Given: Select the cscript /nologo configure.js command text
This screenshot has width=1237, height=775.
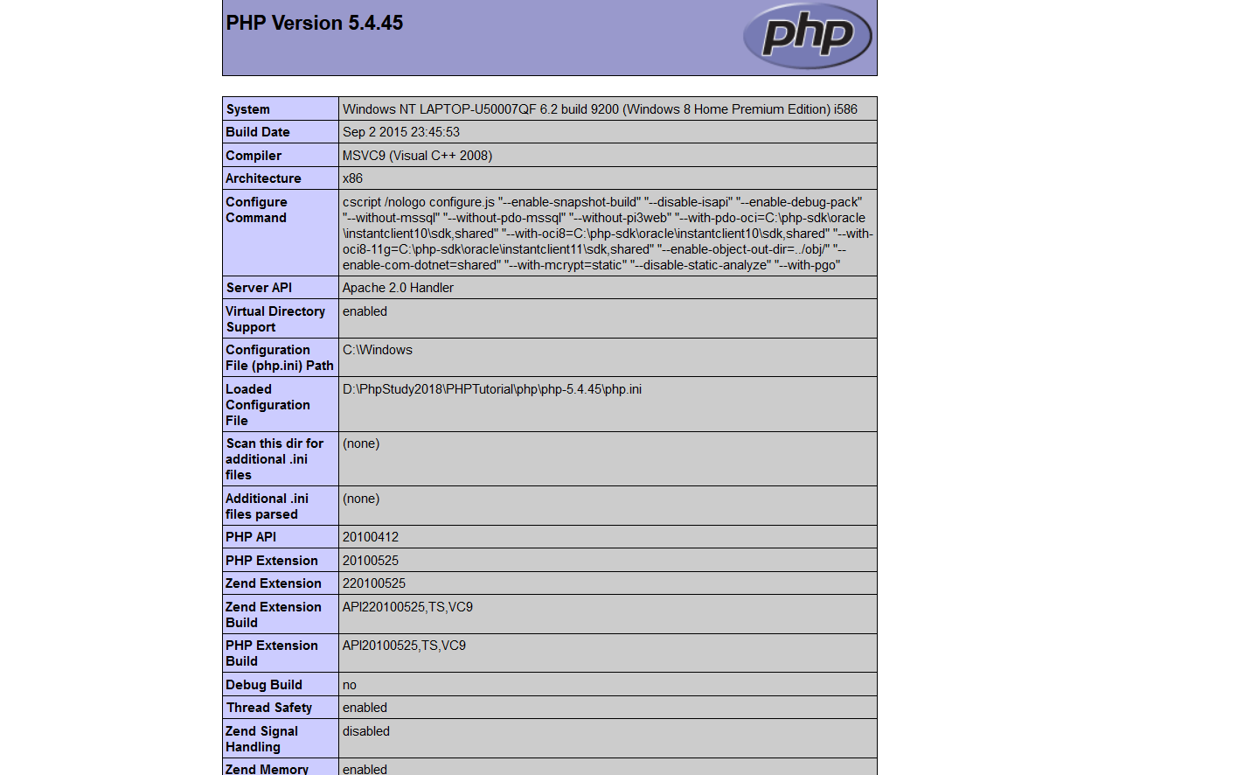Looking at the screenshot, I should pos(608,234).
